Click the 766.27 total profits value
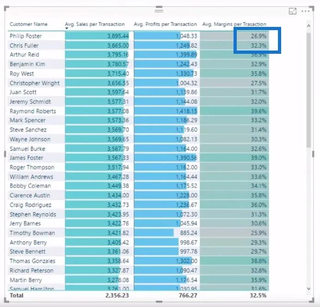320x307 pixels. [188, 295]
